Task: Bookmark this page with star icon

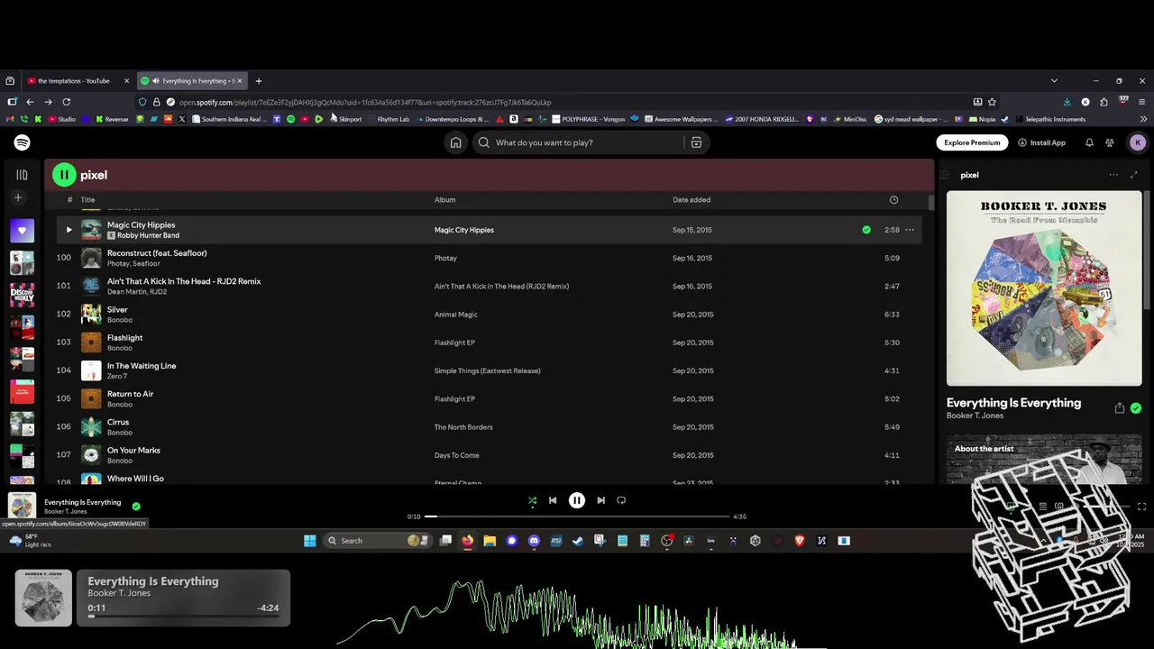Action: 993,102
